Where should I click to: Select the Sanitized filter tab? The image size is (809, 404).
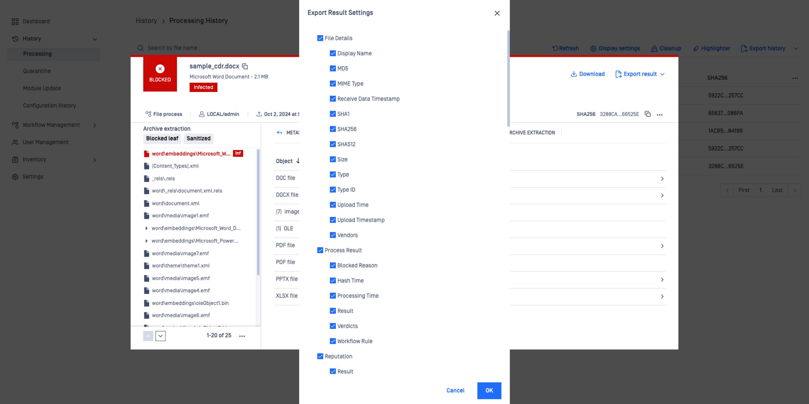click(199, 138)
